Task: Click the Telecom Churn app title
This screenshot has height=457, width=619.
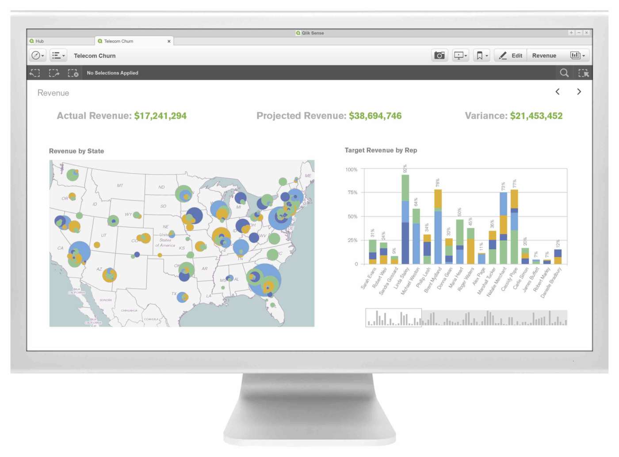Action: click(x=95, y=56)
